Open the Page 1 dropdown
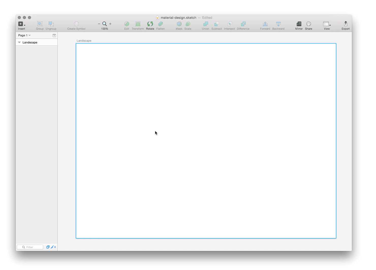 click(24, 35)
